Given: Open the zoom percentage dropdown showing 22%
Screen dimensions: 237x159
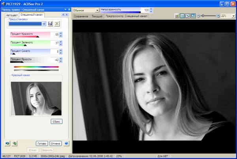Looking at the screenshot, I should pyautogui.click(x=233, y=16).
